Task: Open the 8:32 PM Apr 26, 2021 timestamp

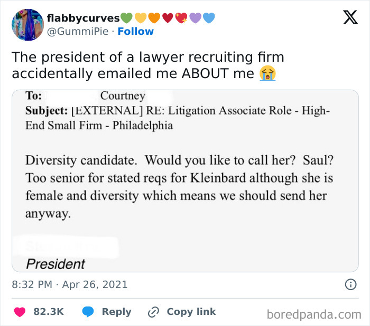Action: (69, 284)
